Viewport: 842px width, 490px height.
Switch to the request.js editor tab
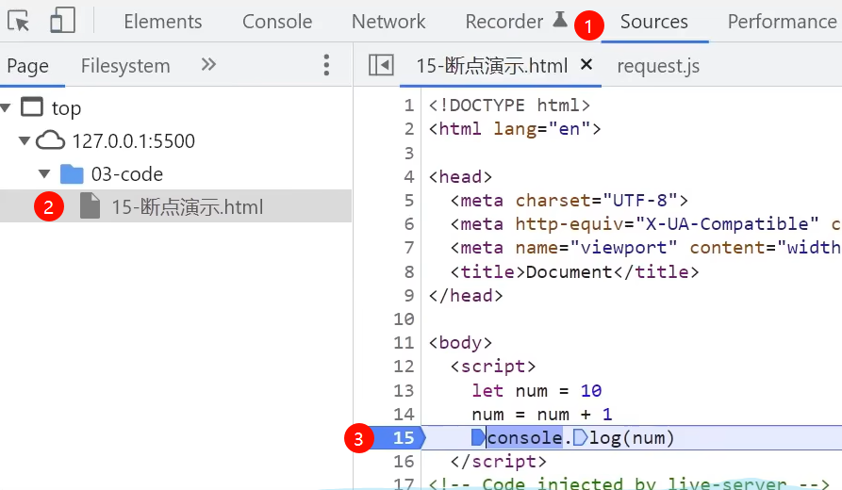tap(658, 66)
